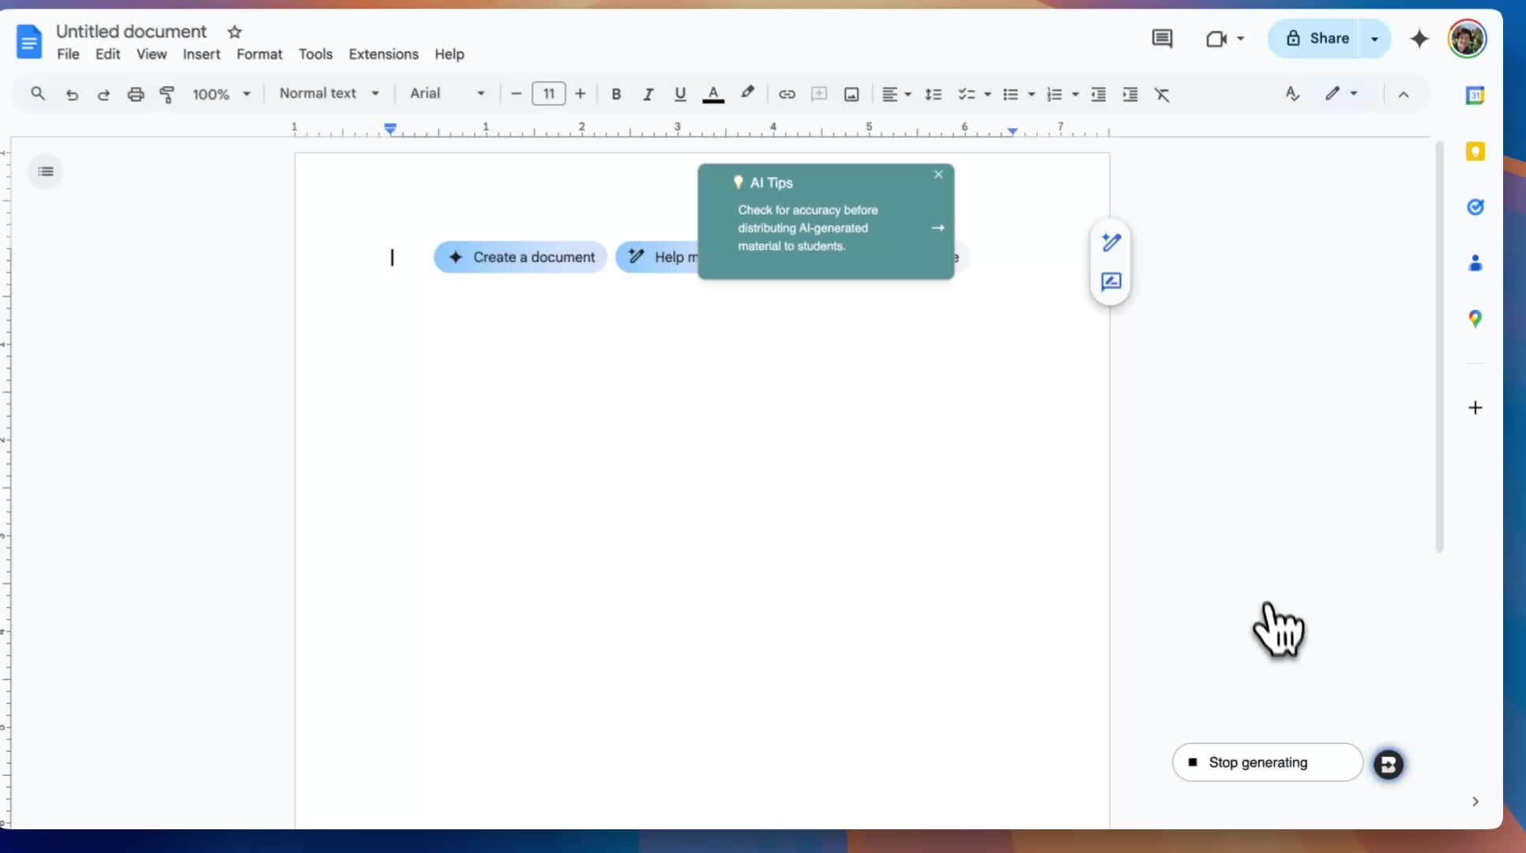Click Stop generating

point(1267,762)
